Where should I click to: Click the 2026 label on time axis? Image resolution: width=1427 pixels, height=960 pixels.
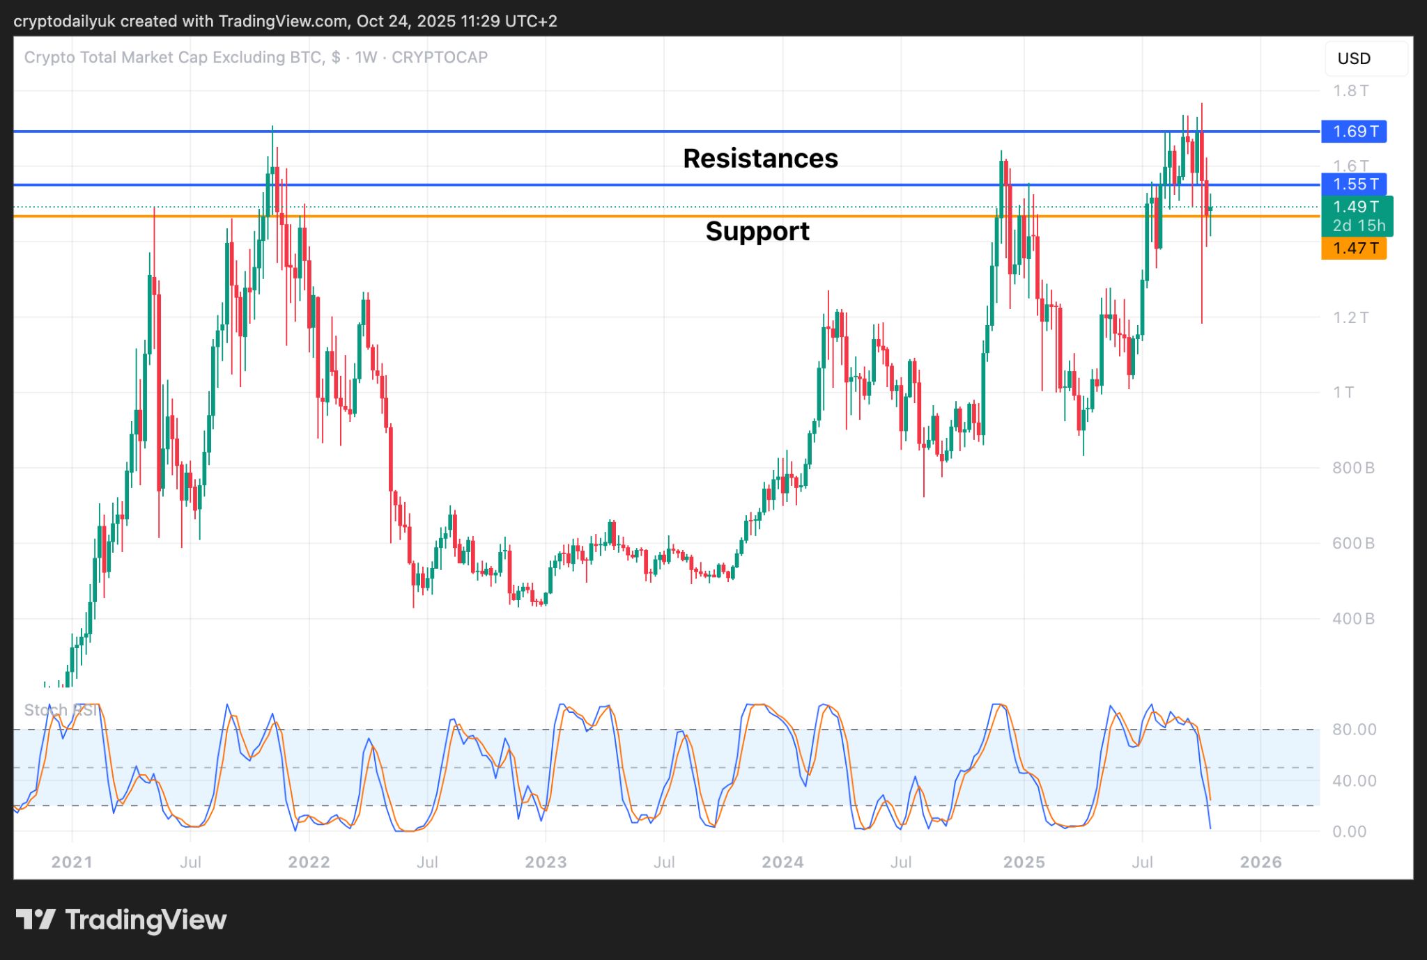pyautogui.click(x=1260, y=862)
